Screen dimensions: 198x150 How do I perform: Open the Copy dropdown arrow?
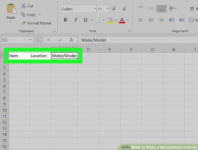click(x=40, y=14)
